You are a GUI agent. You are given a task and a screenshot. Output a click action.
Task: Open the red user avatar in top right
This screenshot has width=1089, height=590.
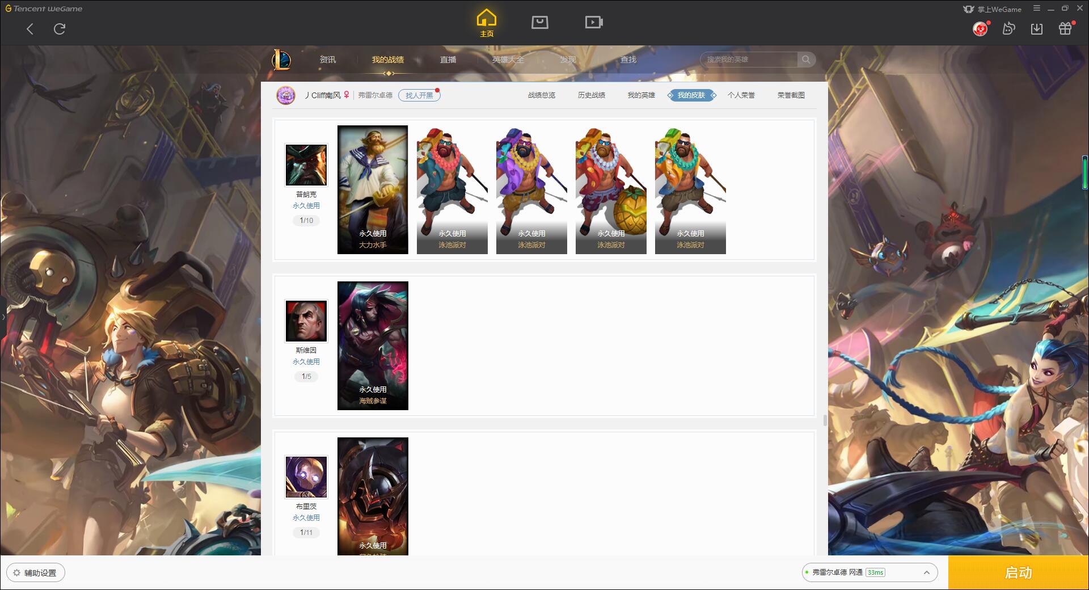click(980, 28)
